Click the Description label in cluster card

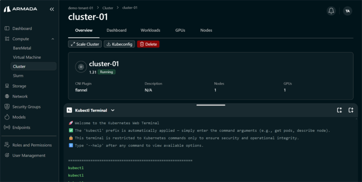[153, 83]
